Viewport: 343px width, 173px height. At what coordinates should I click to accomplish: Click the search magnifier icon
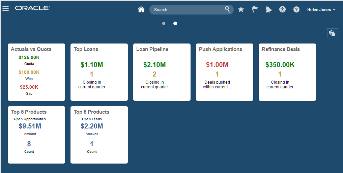228,9
